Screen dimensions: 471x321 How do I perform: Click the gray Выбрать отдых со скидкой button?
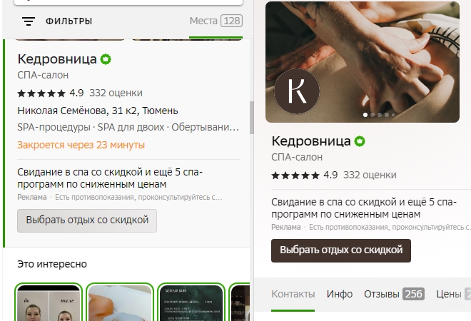point(87,220)
